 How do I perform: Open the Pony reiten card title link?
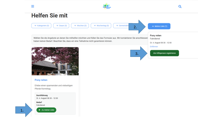coord(41,80)
